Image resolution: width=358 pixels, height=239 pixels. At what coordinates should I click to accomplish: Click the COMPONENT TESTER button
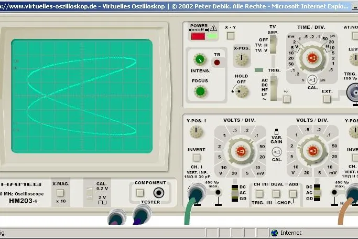140,193
